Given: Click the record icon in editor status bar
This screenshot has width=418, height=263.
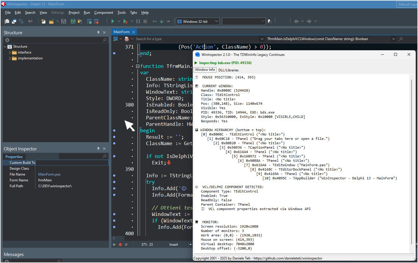Looking at the screenshot, I should point(120,244).
